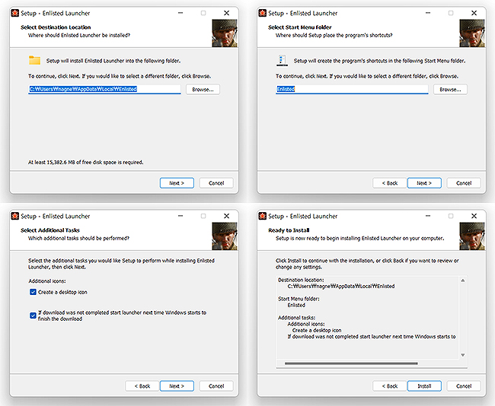Go Back in Select Start Menu Folder window
Screen dimensions: 495x406
click(x=390, y=182)
